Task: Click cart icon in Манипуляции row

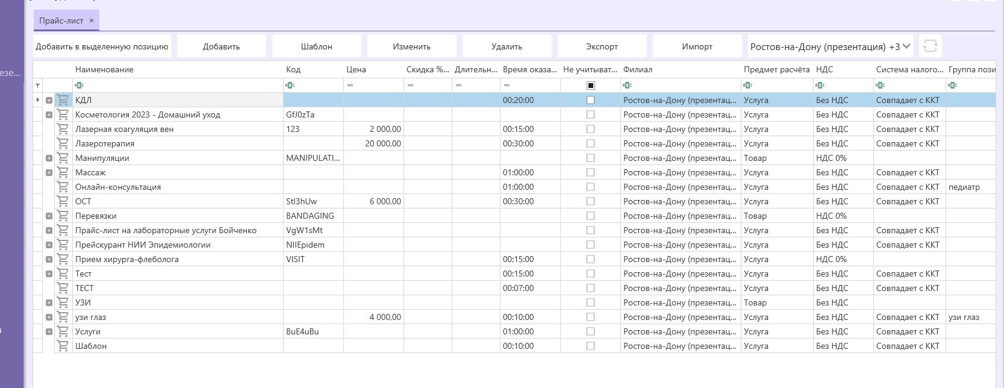Action: tap(63, 158)
